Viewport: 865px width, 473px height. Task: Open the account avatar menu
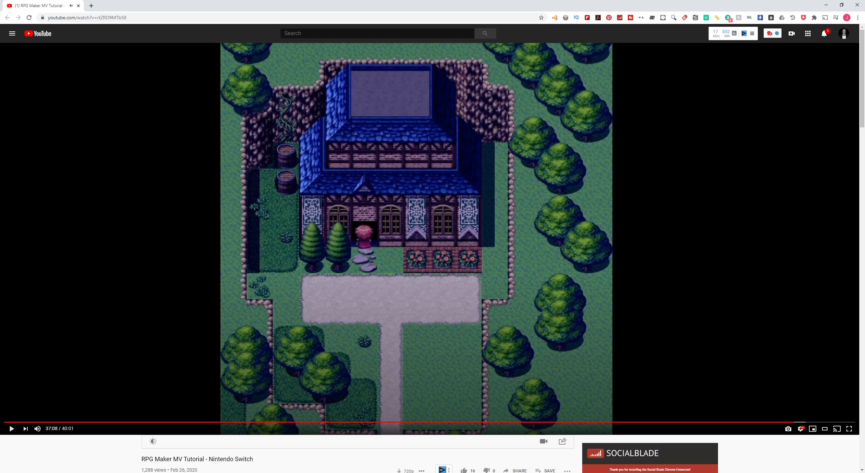point(844,33)
